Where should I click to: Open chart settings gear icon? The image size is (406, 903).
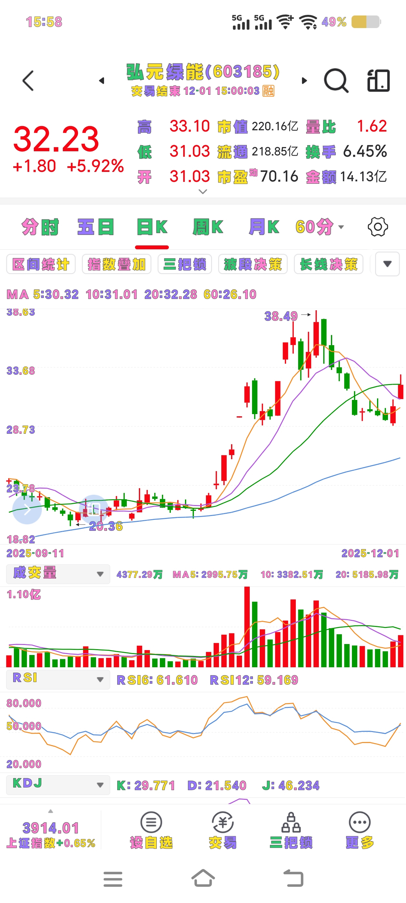click(378, 227)
